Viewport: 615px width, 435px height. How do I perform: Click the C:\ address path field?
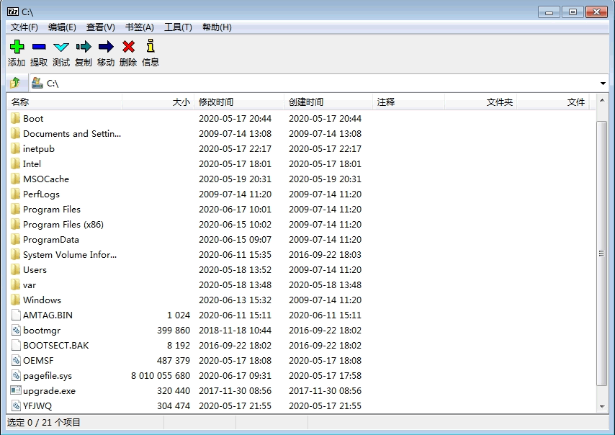pos(317,84)
